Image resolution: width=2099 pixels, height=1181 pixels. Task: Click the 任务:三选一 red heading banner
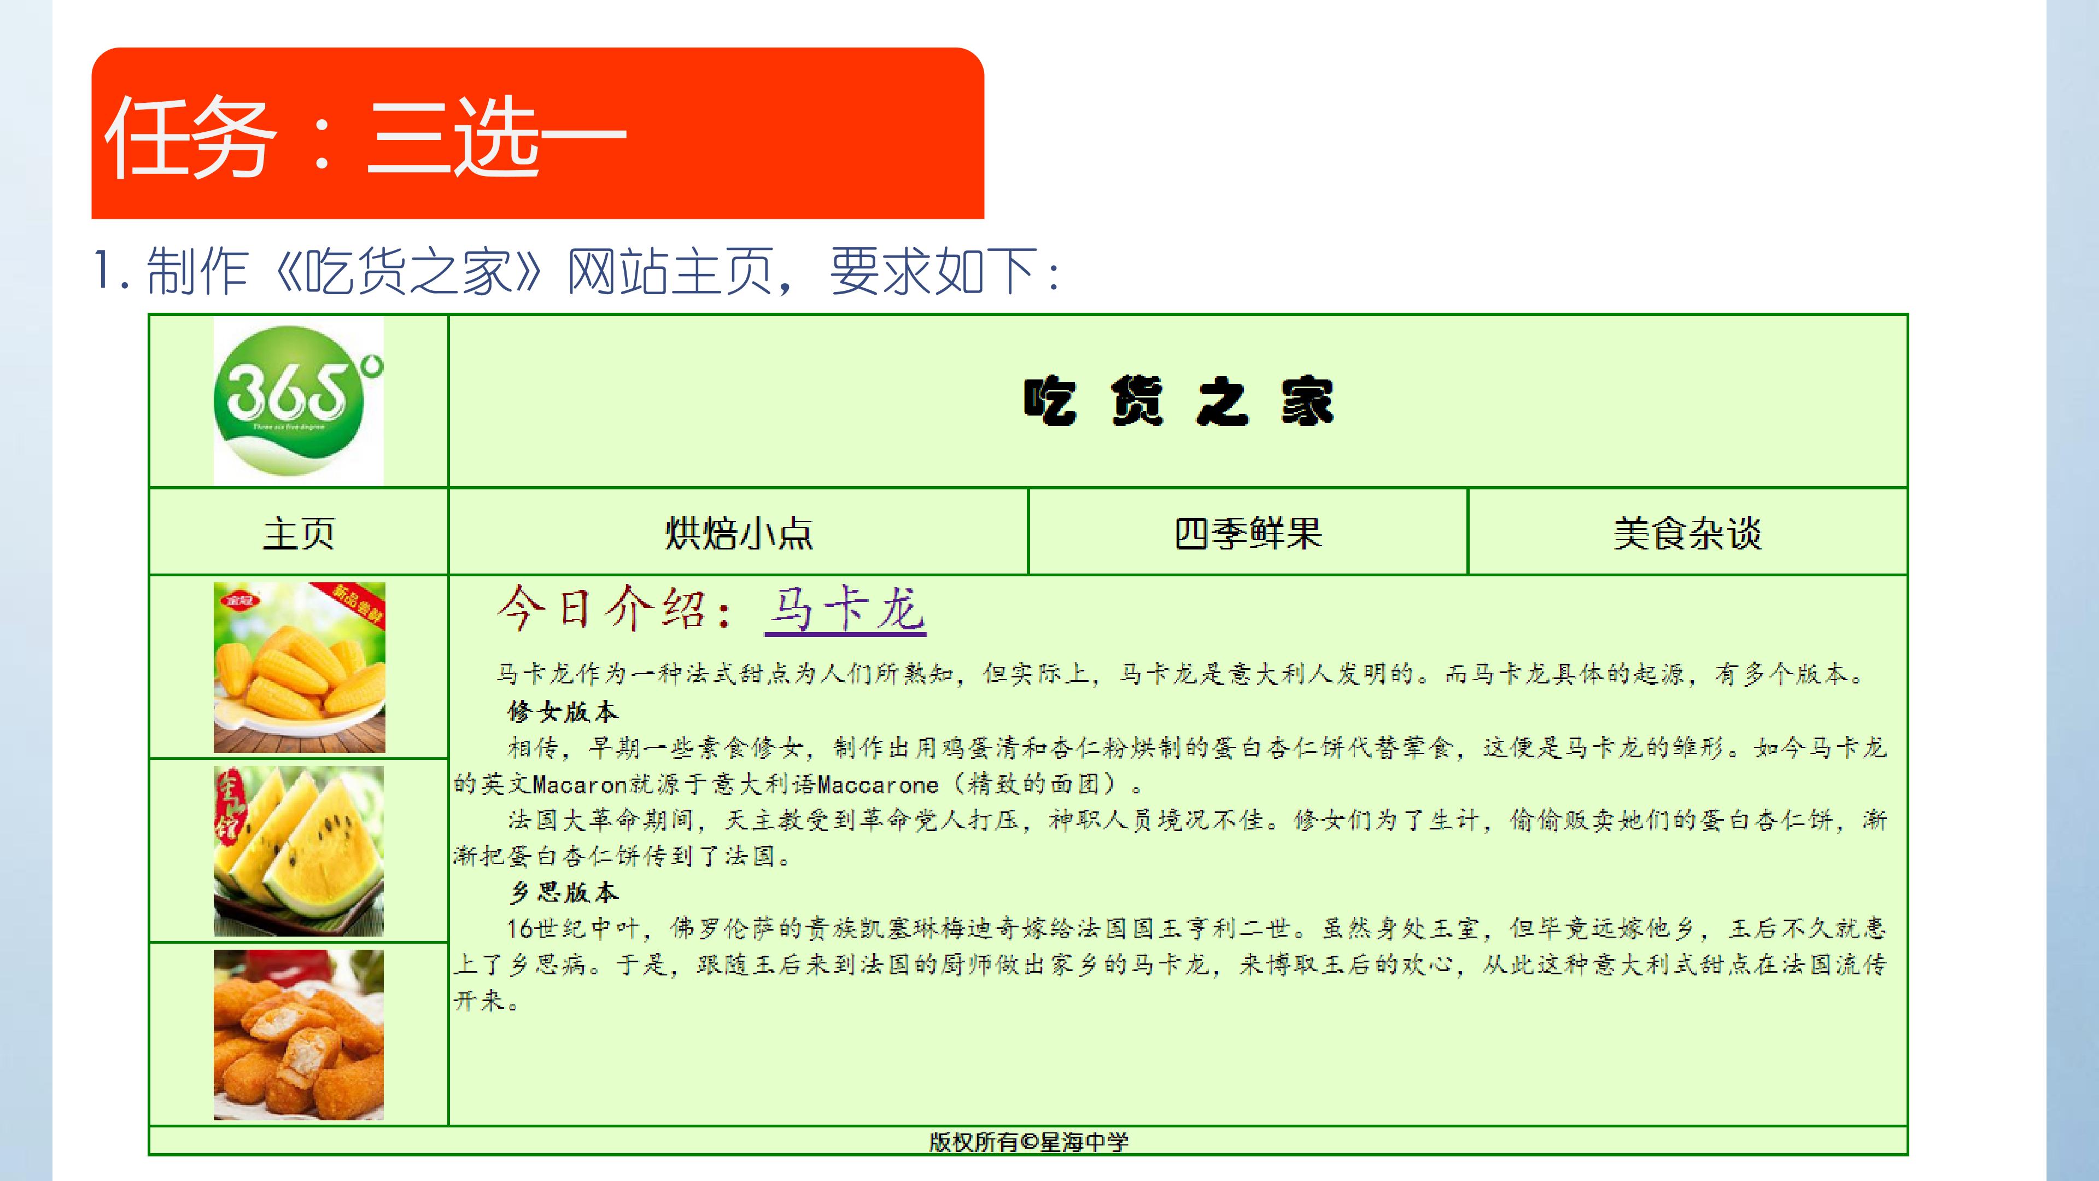[538, 133]
